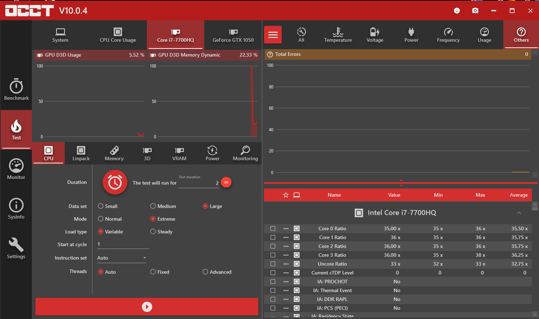Select the Memory test
The image size is (539, 319).
[x=114, y=153]
